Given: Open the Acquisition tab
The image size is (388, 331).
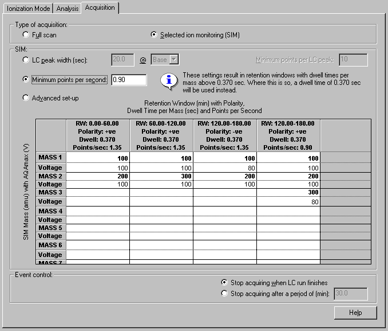Looking at the screenshot, I should tap(100, 7).
